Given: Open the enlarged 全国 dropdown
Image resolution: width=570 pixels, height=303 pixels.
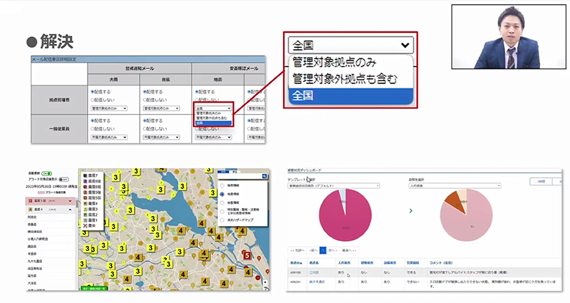Looking at the screenshot, I should [x=350, y=45].
